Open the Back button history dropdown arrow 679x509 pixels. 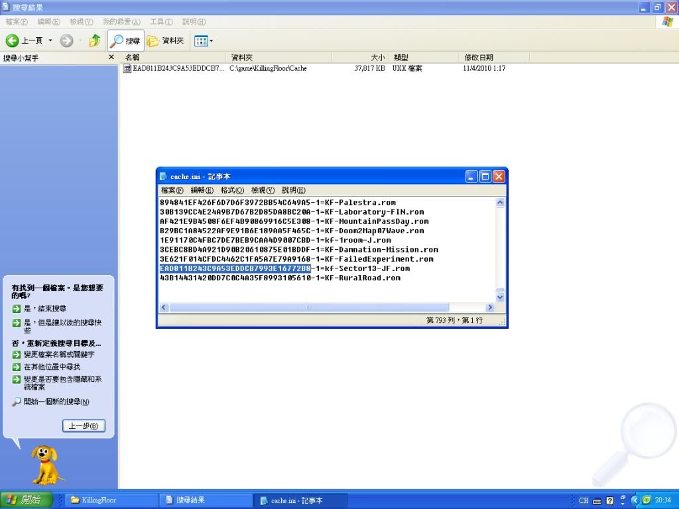[50, 40]
